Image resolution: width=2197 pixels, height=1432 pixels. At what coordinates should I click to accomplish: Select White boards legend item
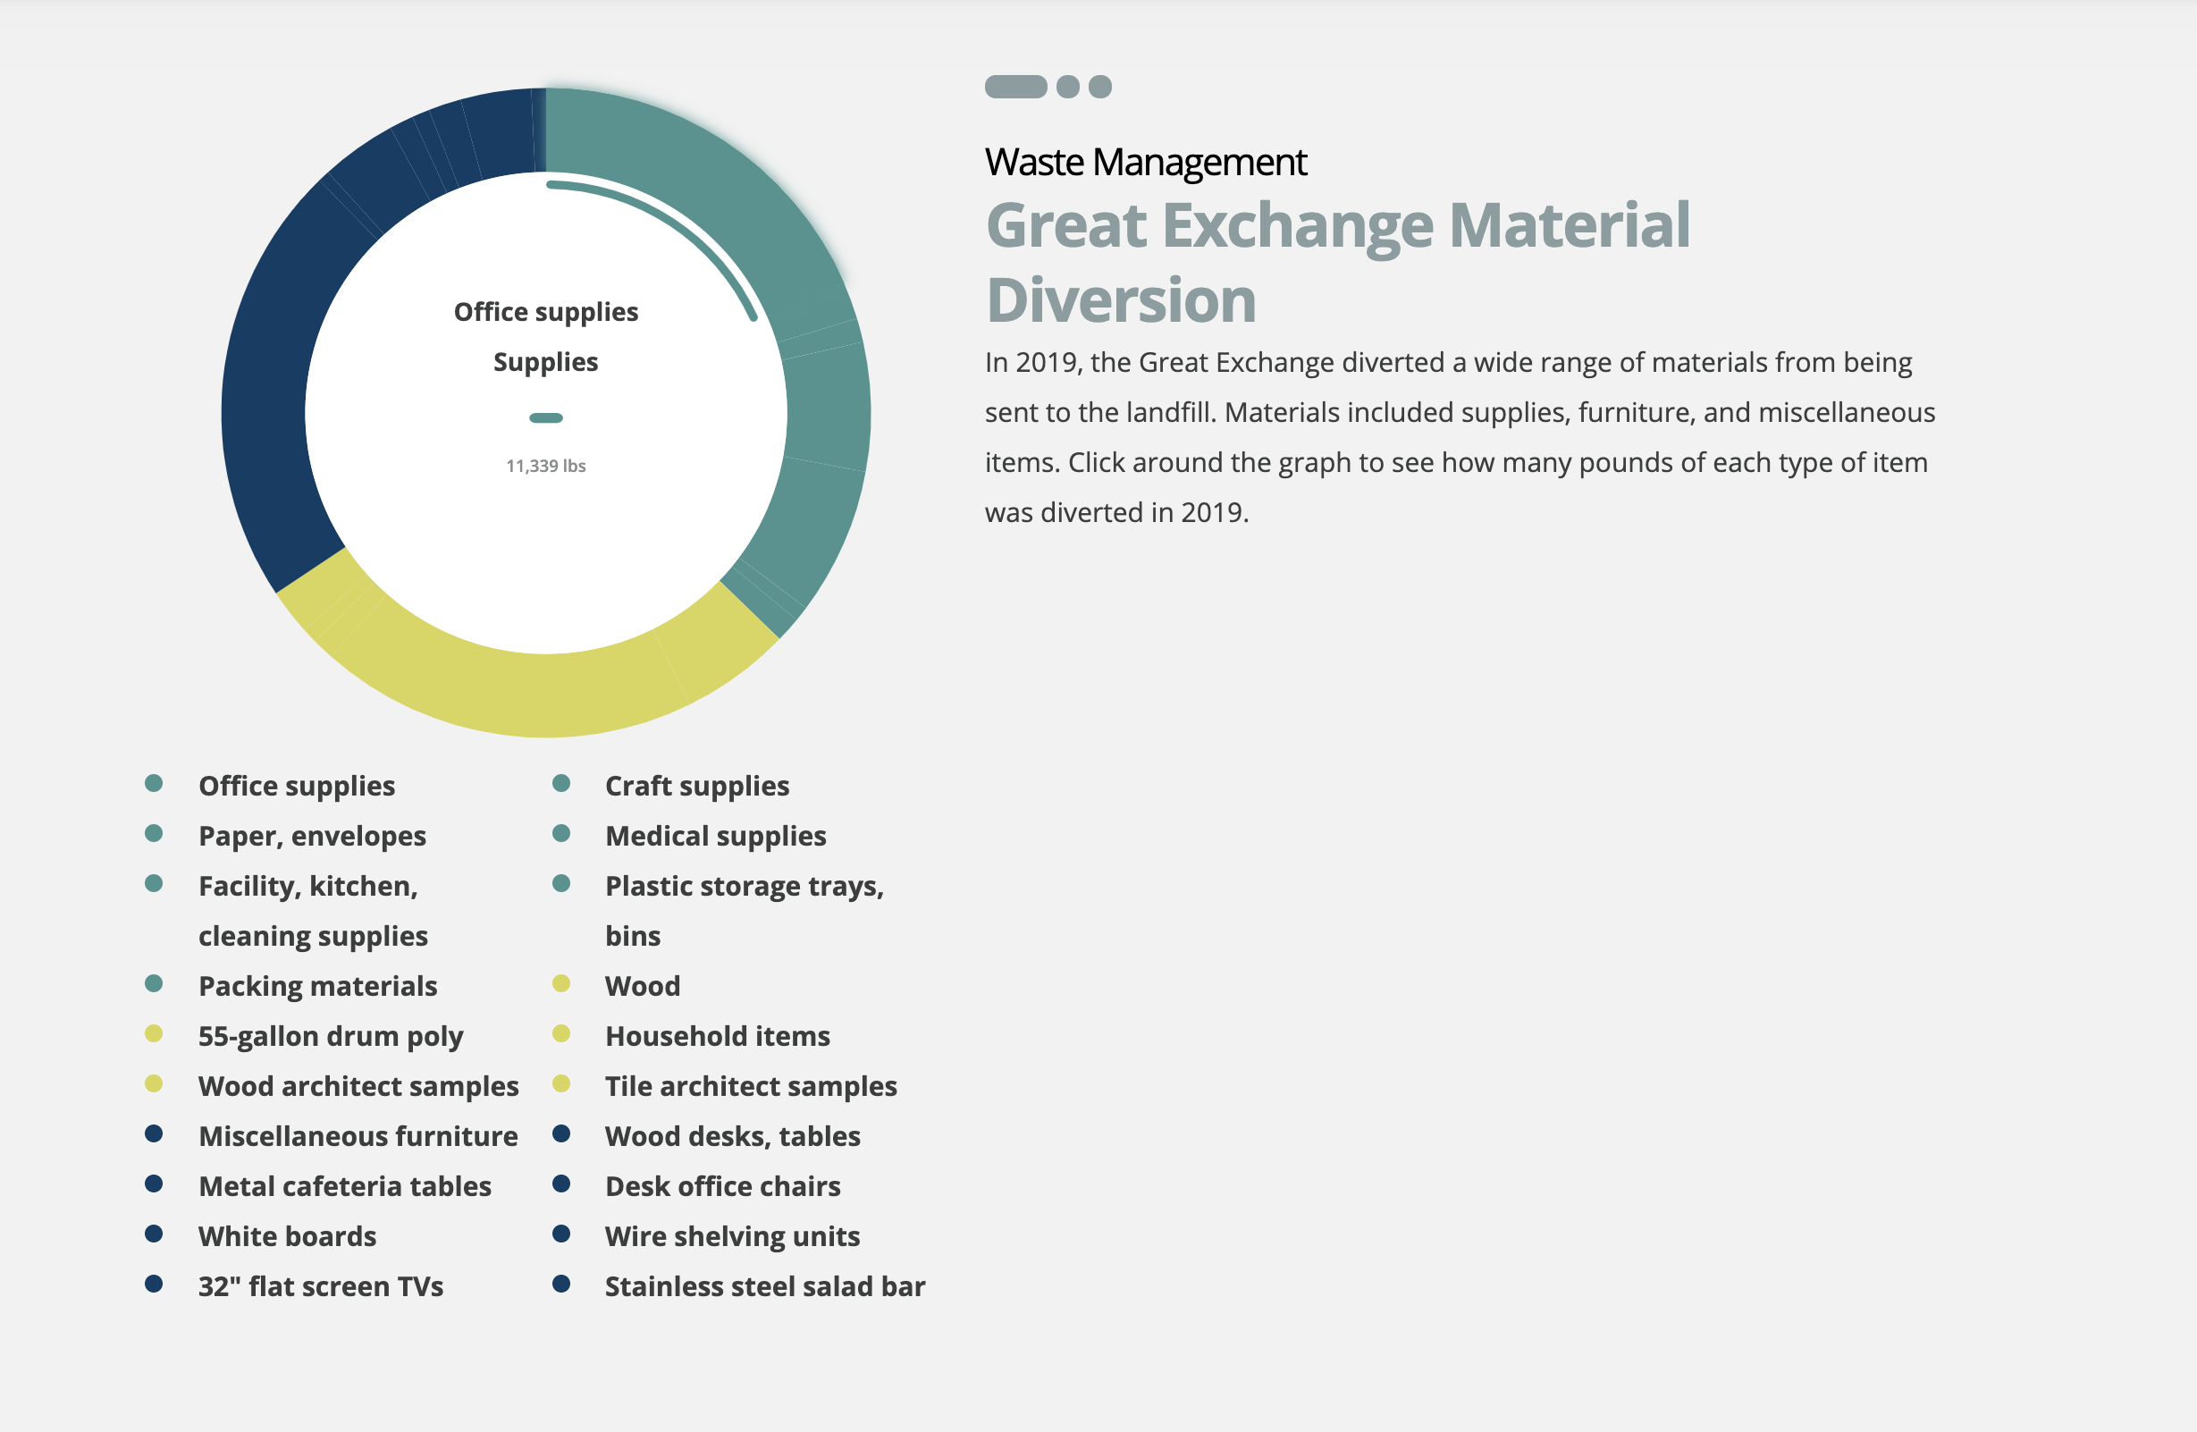point(287,1236)
